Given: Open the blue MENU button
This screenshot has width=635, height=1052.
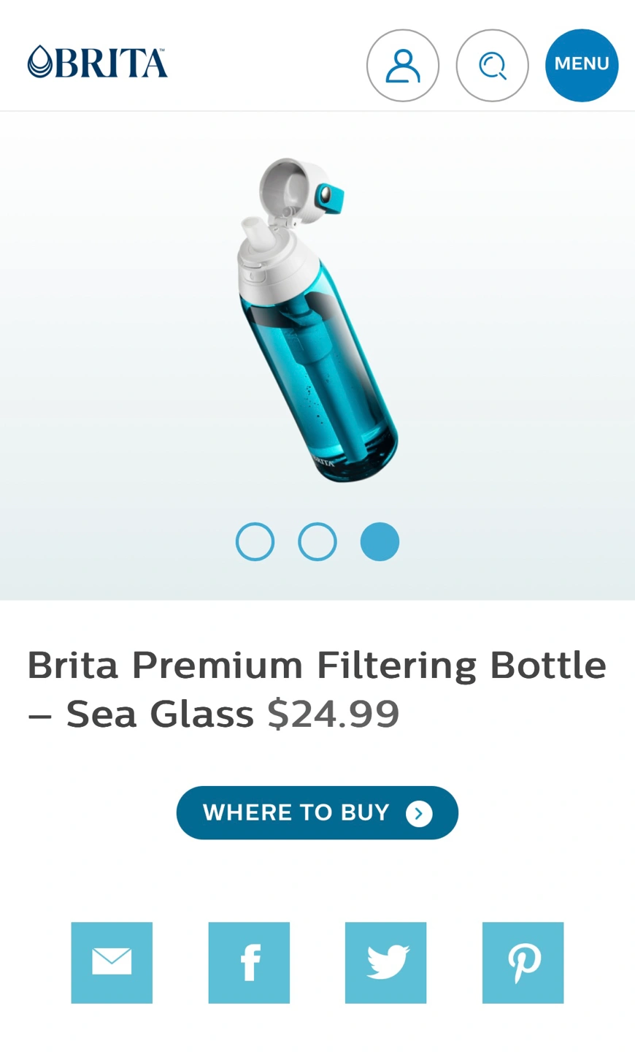Looking at the screenshot, I should 582,65.
